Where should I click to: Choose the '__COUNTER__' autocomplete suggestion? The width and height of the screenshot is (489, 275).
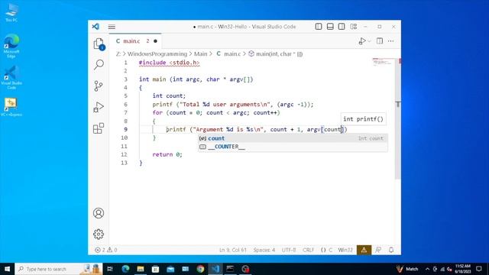click(x=293, y=147)
